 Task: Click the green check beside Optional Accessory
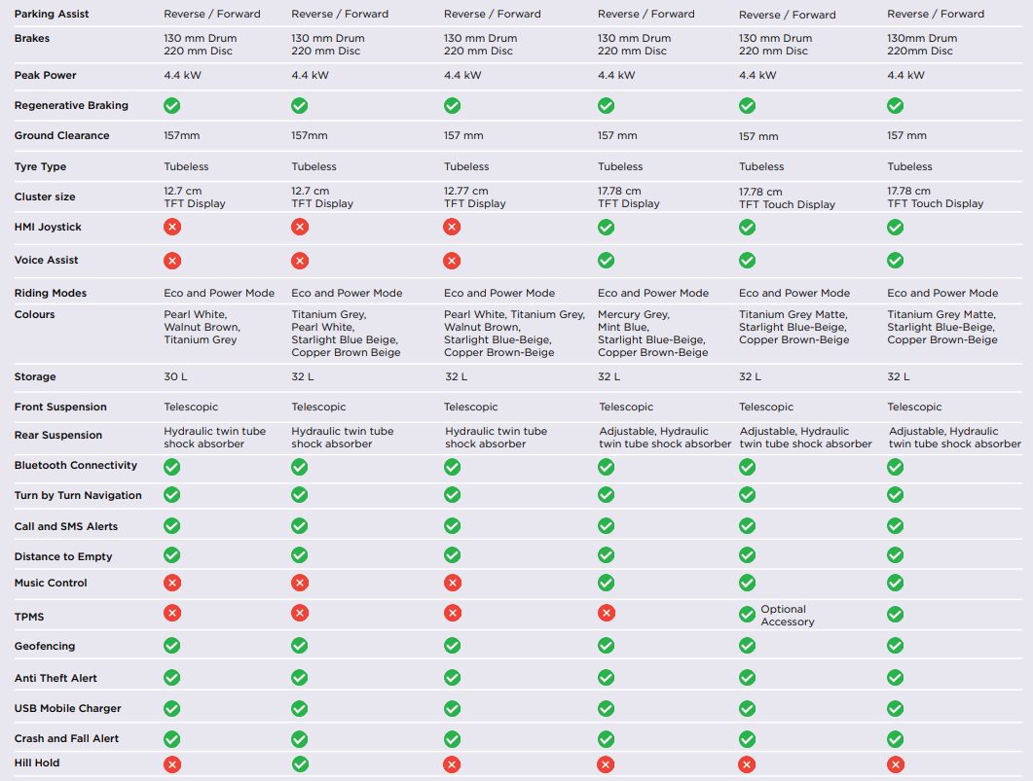[x=747, y=615]
